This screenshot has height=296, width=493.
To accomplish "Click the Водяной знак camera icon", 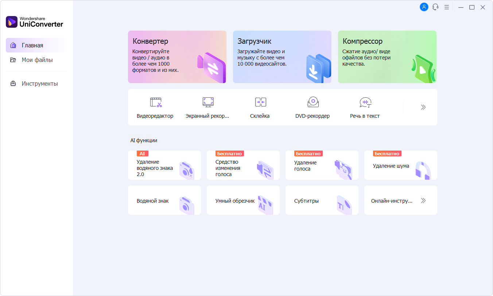I will click(187, 205).
